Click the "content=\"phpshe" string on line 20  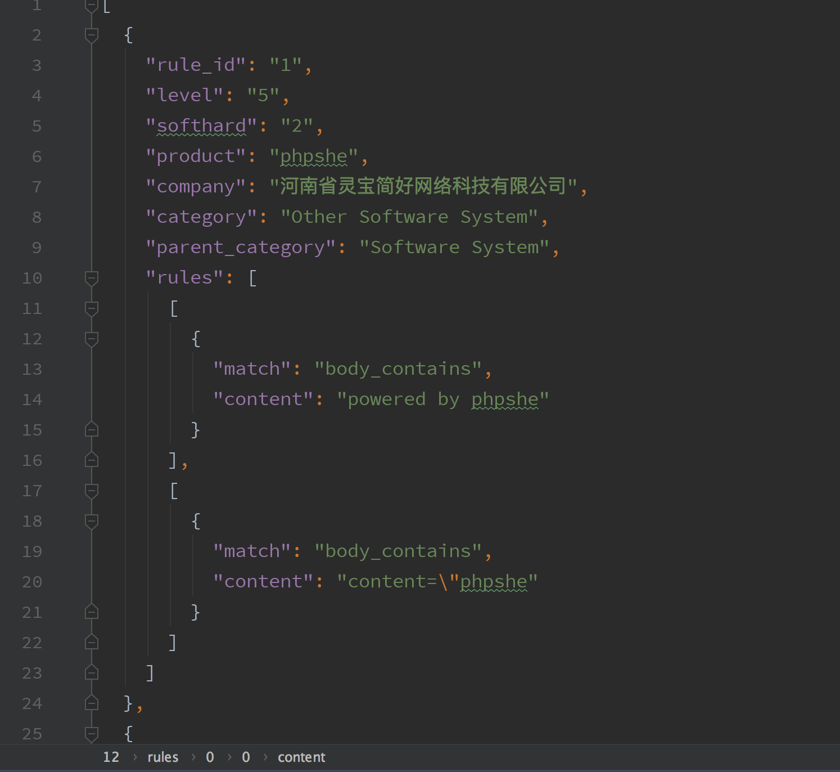437,582
